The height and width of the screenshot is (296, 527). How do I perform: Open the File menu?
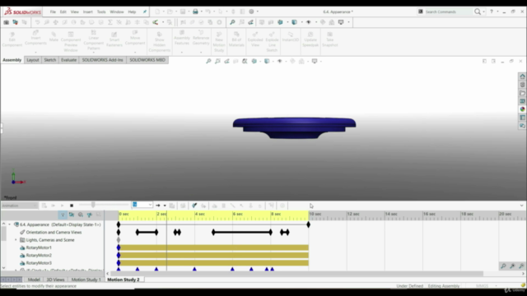tap(53, 12)
